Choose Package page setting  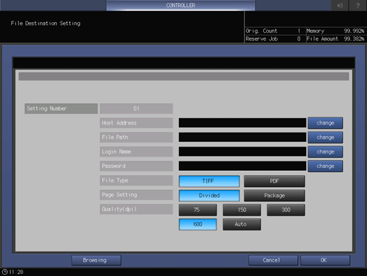(x=275, y=196)
